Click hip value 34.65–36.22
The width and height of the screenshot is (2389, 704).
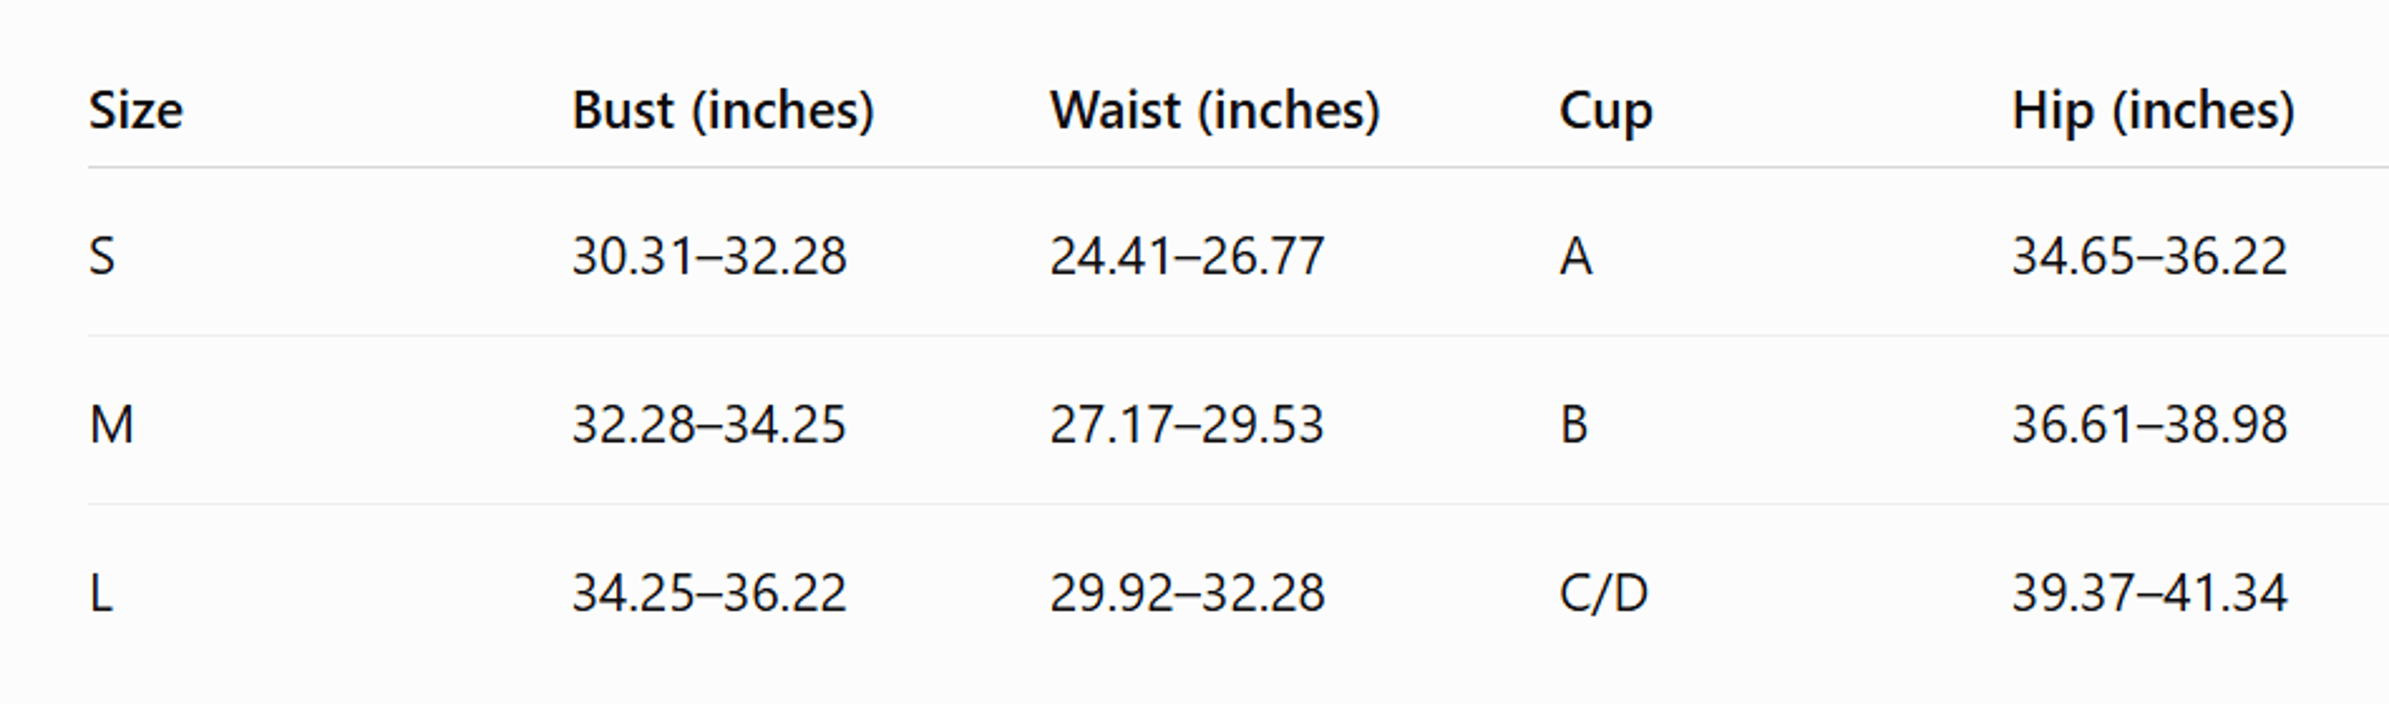click(2149, 256)
